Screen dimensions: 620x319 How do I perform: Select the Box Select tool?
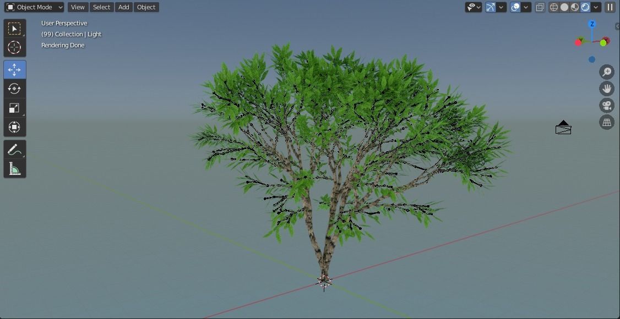[x=14, y=28]
